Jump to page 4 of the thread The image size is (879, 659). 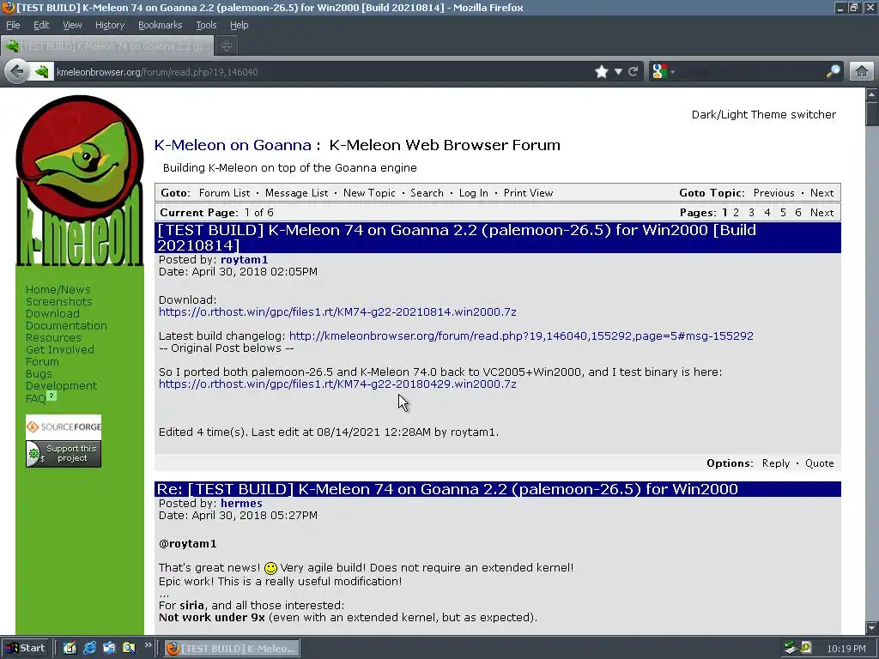pos(767,213)
